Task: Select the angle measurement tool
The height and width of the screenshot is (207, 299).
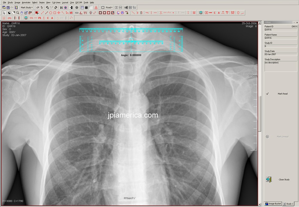Action: coord(80,13)
